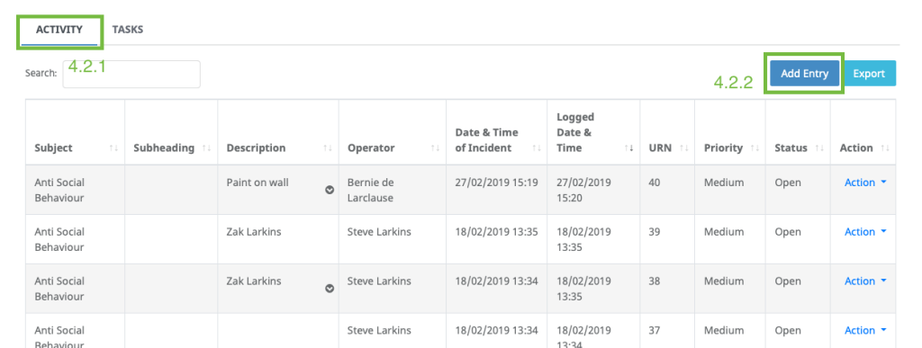
Task: Sort by Status column arrows
Action: [819, 148]
